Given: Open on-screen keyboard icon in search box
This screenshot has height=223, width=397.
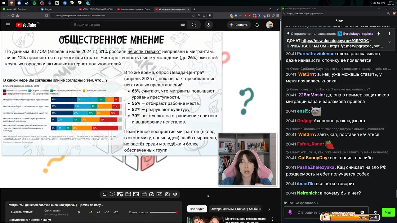Looking at the screenshot, I should (x=183, y=25).
